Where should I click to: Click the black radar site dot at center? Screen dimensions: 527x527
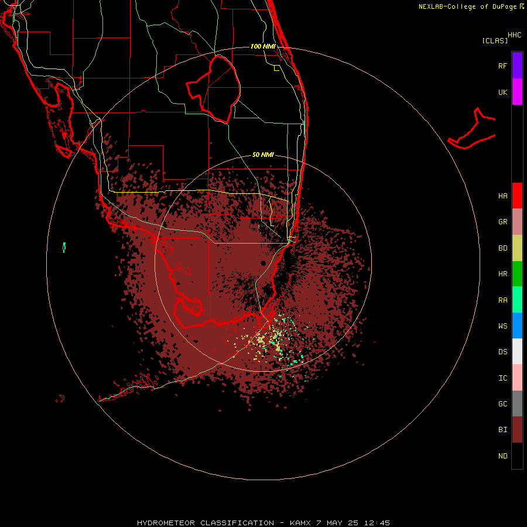pyautogui.click(x=263, y=263)
